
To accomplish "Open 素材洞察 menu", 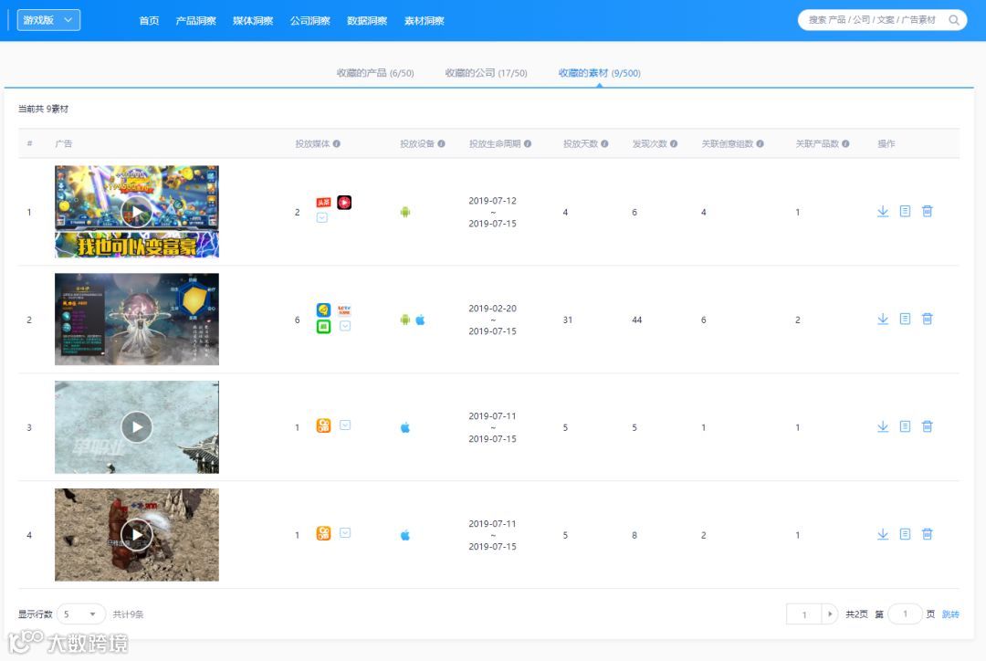I will click(x=425, y=21).
